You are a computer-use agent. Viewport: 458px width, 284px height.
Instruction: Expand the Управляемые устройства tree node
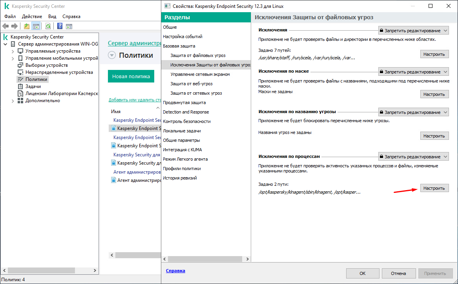(13, 51)
